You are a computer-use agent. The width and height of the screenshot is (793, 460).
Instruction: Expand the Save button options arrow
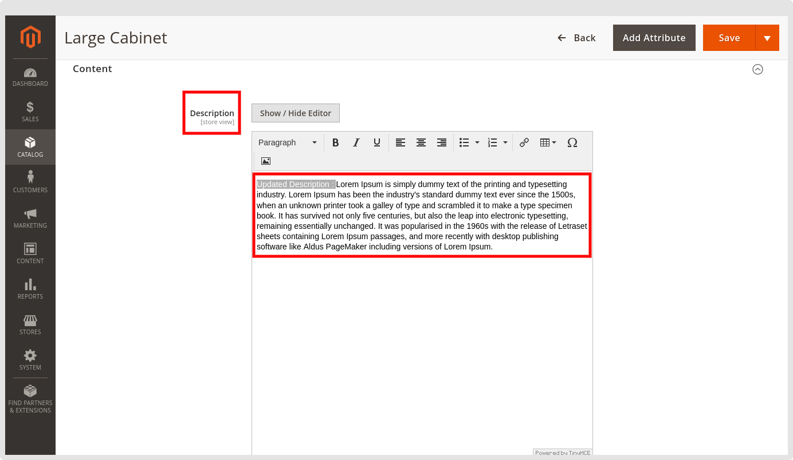[767, 38]
